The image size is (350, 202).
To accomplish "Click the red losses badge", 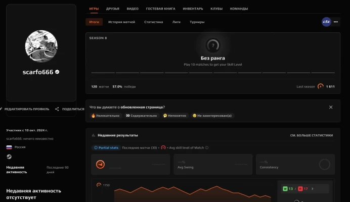I will [300, 189].
